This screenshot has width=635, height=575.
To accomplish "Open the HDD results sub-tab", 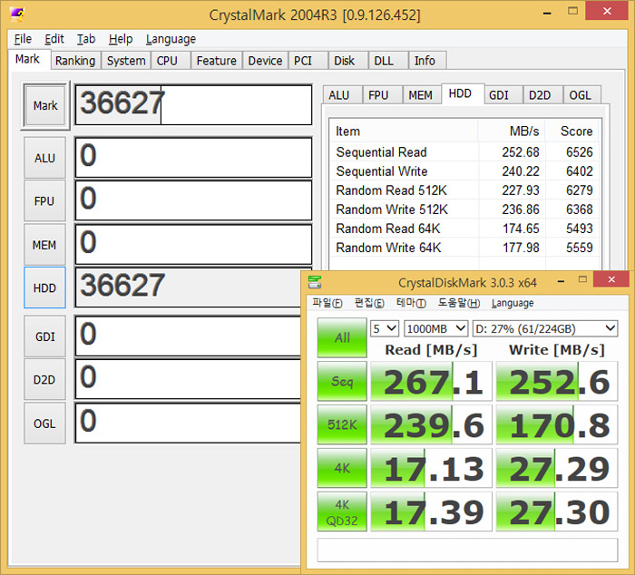I will coord(461,93).
